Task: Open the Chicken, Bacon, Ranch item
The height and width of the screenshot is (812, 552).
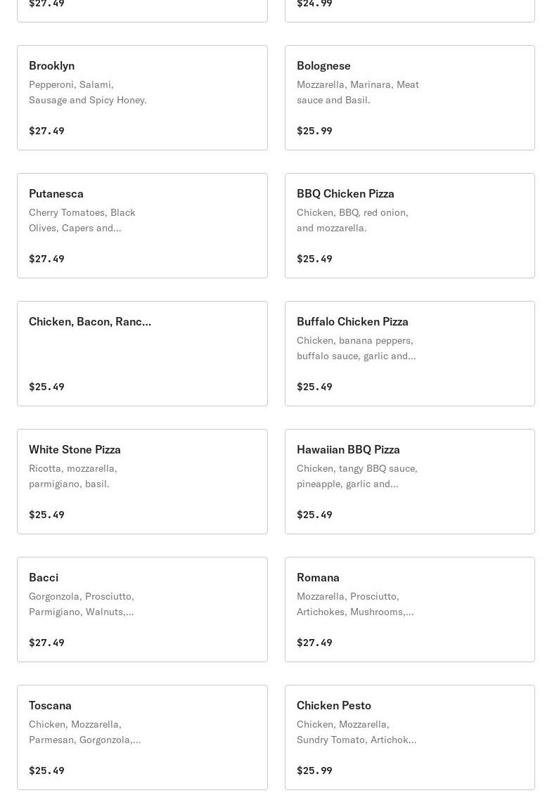Action: tap(142, 354)
